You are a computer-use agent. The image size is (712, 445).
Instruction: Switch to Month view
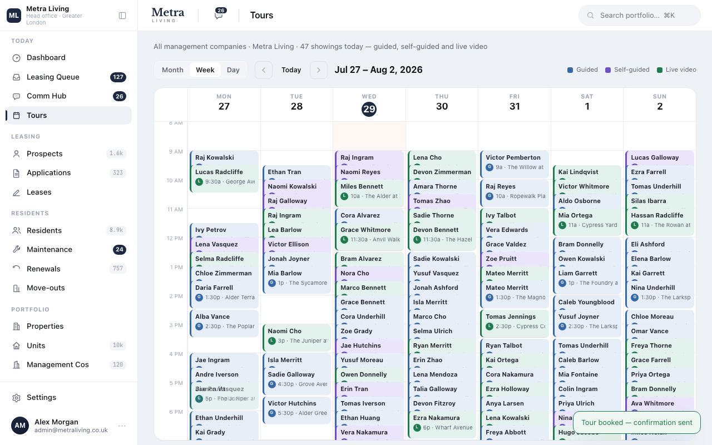[172, 70]
